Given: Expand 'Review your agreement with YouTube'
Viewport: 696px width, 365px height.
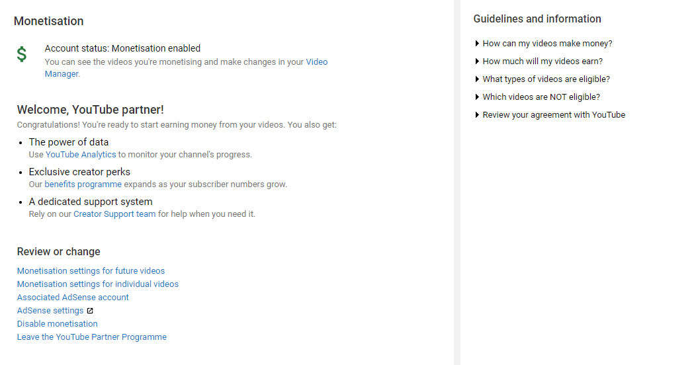Looking at the screenshot, I should tap(550, 115).
